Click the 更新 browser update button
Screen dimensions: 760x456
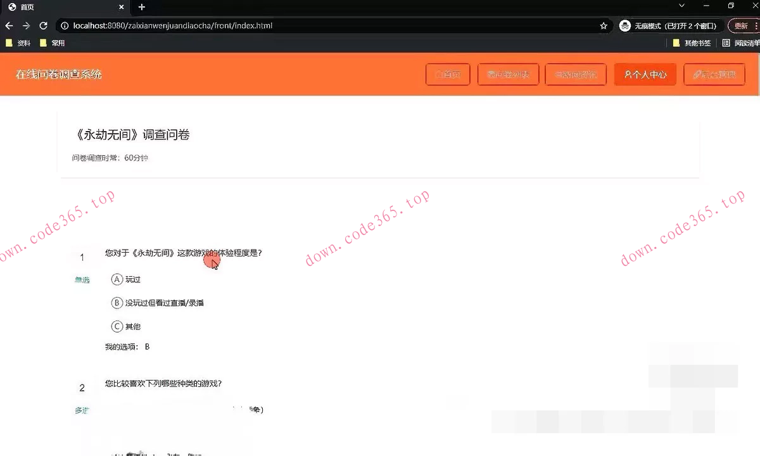[x=744, y=26]
